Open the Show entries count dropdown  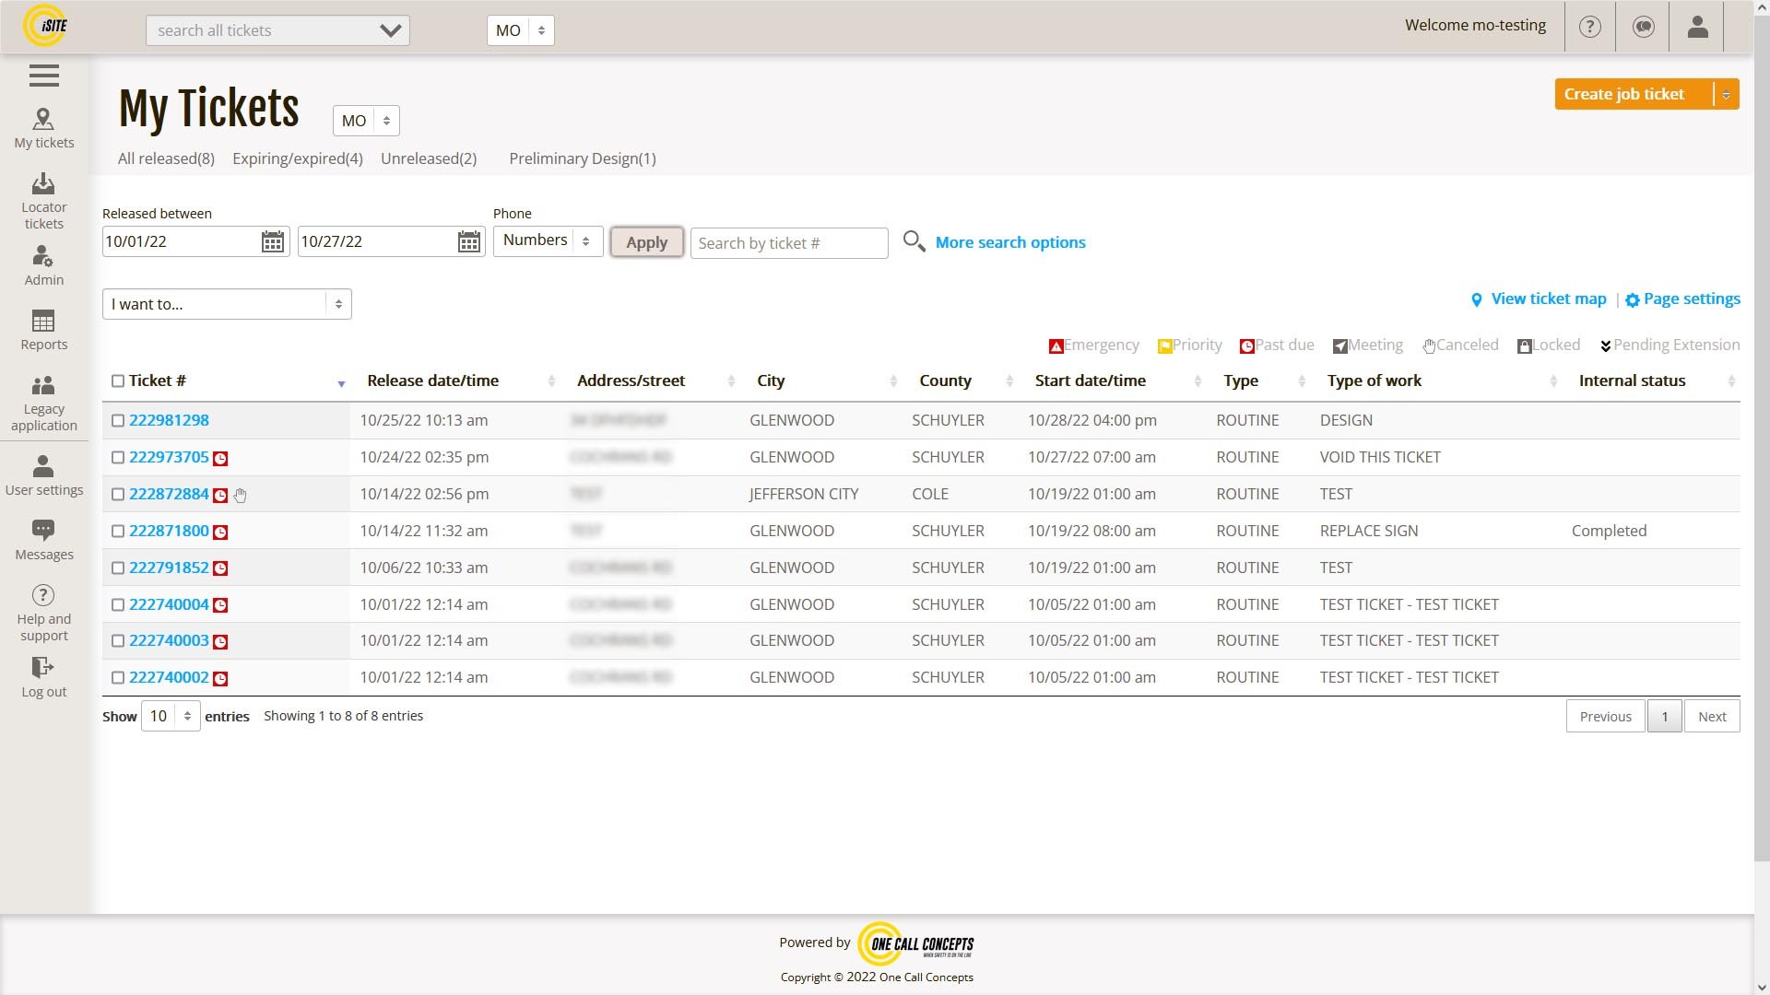point(171,717)
